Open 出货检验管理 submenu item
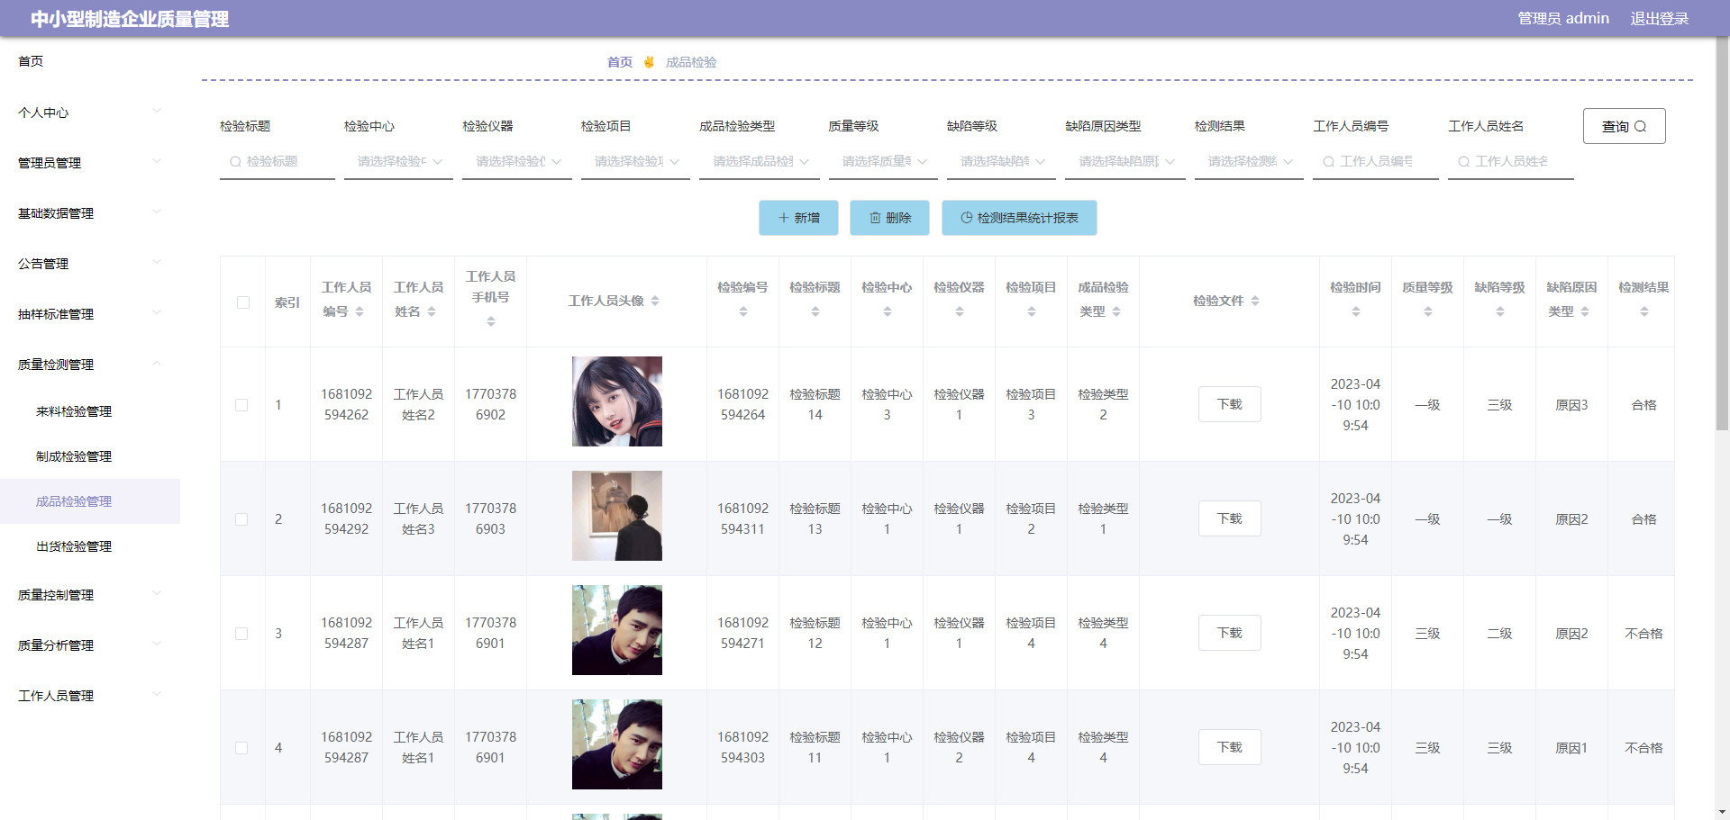This screenshot has height=820, width=1730. (90, 546)
